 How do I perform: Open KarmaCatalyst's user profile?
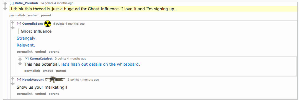(x=41, y=59)
